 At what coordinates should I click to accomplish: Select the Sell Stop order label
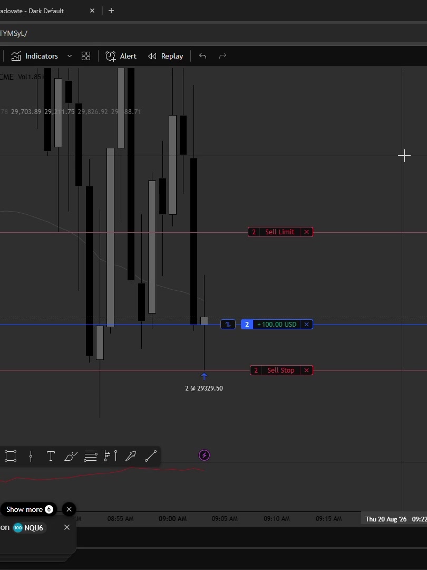click(x=280, y=370)
